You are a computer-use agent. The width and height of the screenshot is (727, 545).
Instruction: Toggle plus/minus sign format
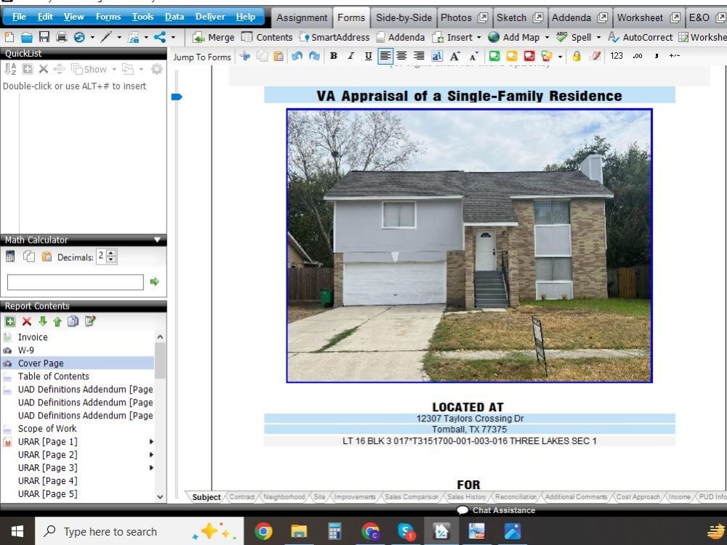(675, 56)
